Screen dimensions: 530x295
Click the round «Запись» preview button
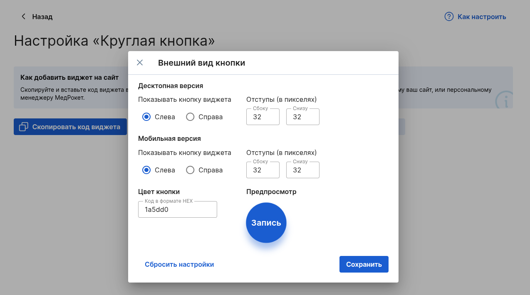click(266, 223)
